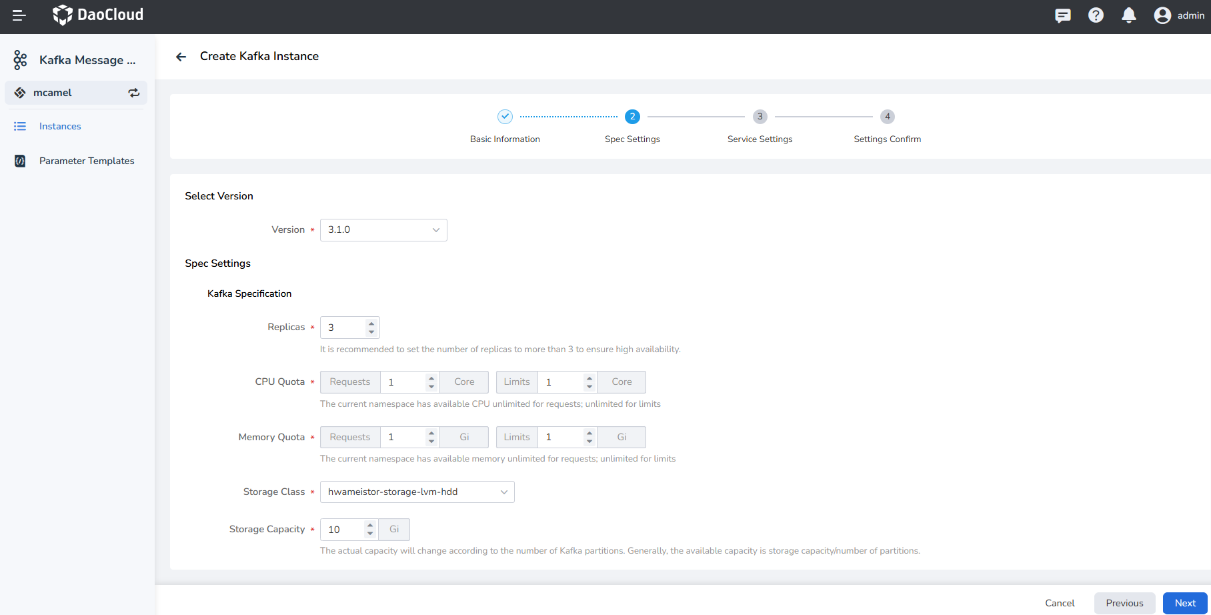Open Instances in the sidebar

pos(60,126)
